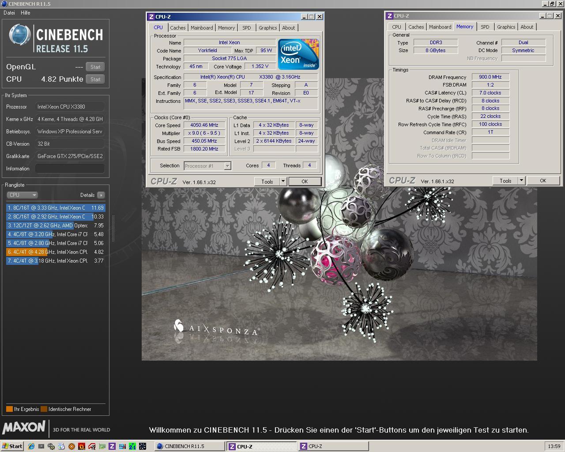This screenshot has width=565, height=452.
Task: Select ranking entry 4C/4T @ 4.28 GHz
Action: point(56,252)
